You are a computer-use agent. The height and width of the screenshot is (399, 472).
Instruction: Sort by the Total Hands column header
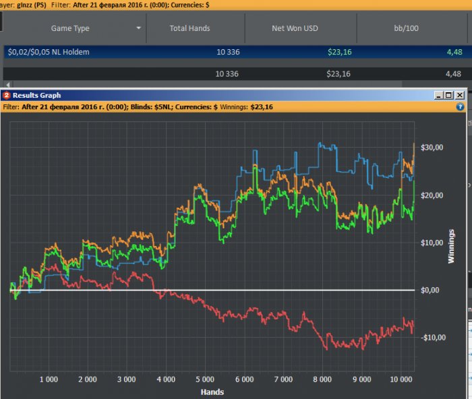click(x=189, y=28)
